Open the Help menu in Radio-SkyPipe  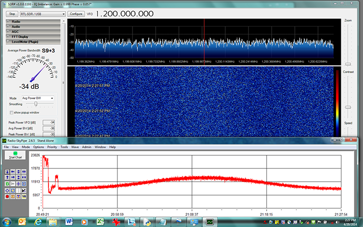coord(112,147)
